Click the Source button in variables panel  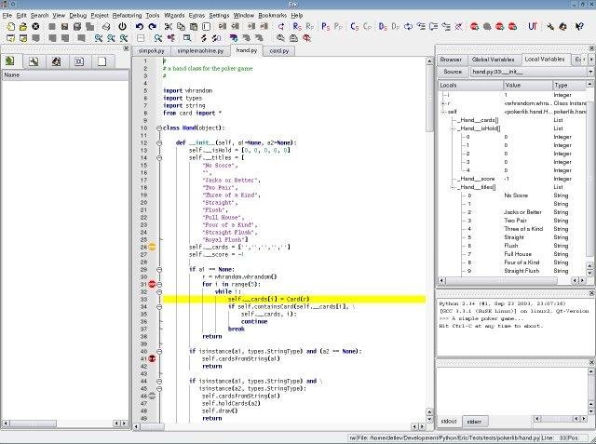(x=453, y=72)
